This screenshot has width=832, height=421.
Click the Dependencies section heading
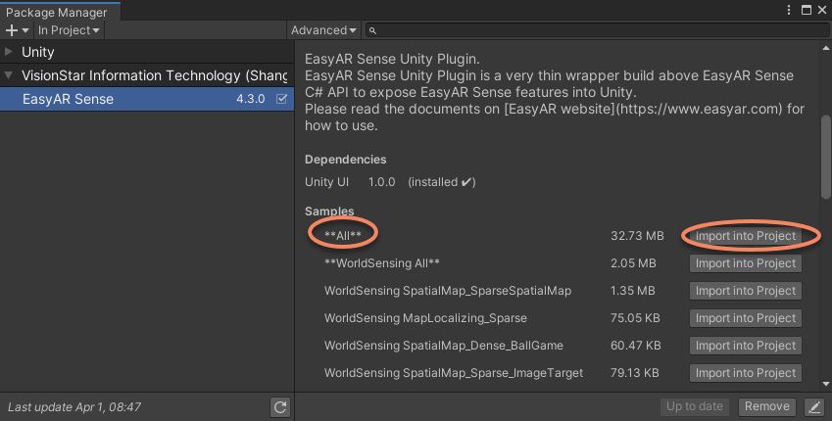tap(345, 160)
